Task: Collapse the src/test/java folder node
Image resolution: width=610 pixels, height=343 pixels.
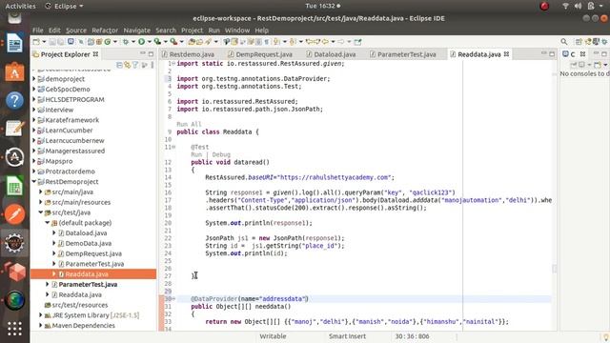Action: point(40,212)
